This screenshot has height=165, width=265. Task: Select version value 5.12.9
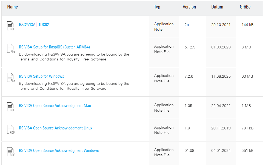(x=190, y=47)
